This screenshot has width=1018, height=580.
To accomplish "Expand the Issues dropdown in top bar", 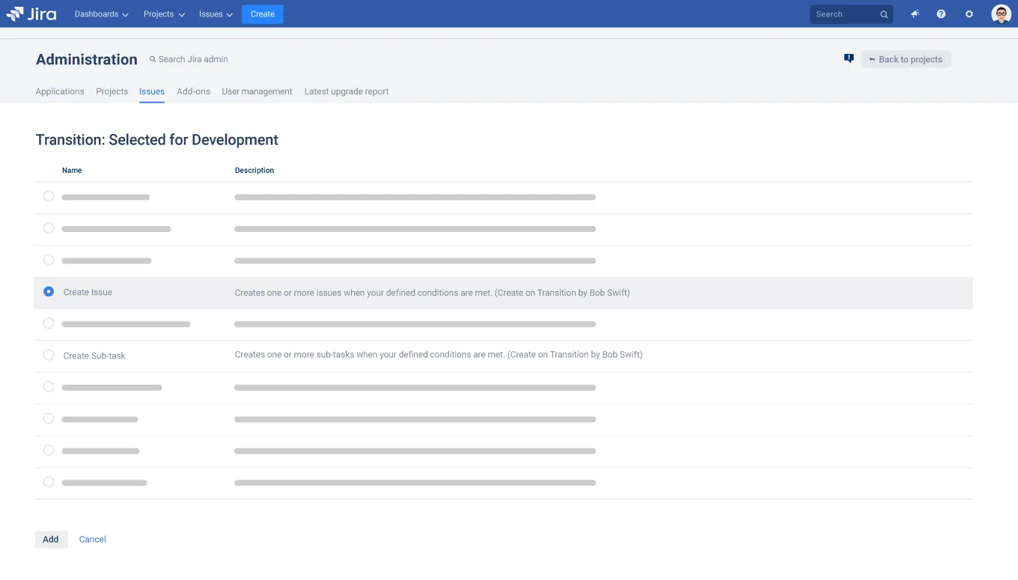I will 216,14.
